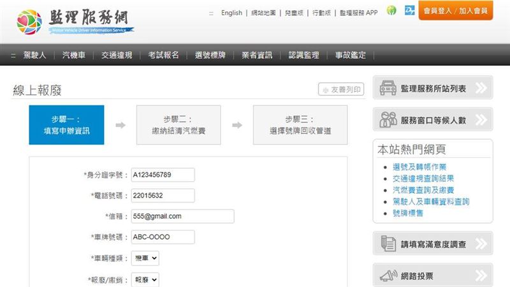The image size is (510, 287).
Task: Open the 行動版 link
Action: point(321,13)
